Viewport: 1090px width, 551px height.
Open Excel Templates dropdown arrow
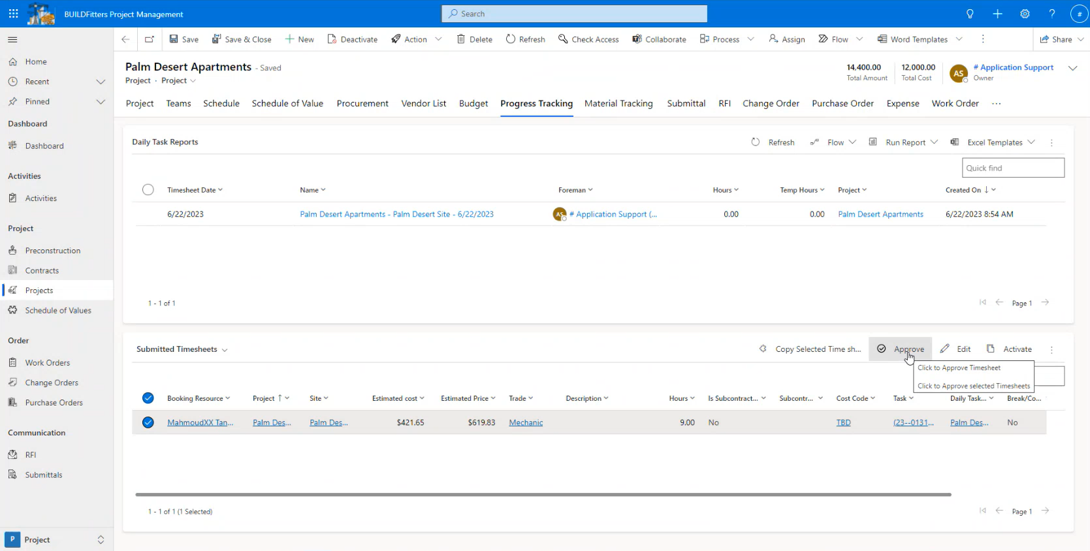[x=1031, y=142]
